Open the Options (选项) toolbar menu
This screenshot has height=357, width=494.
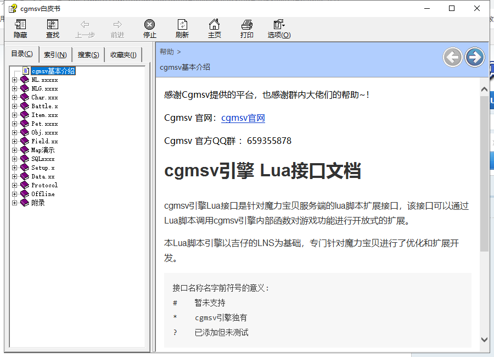279,25
